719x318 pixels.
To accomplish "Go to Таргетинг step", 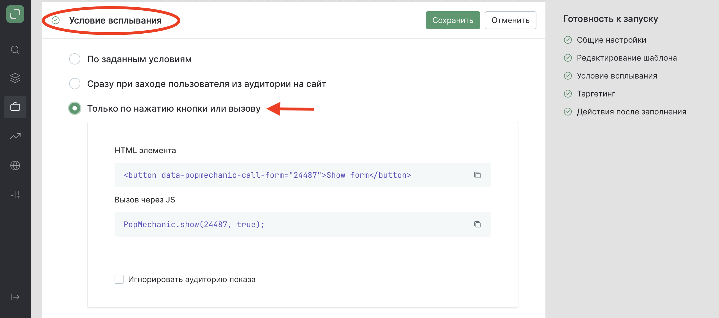I will click(596, 94).
